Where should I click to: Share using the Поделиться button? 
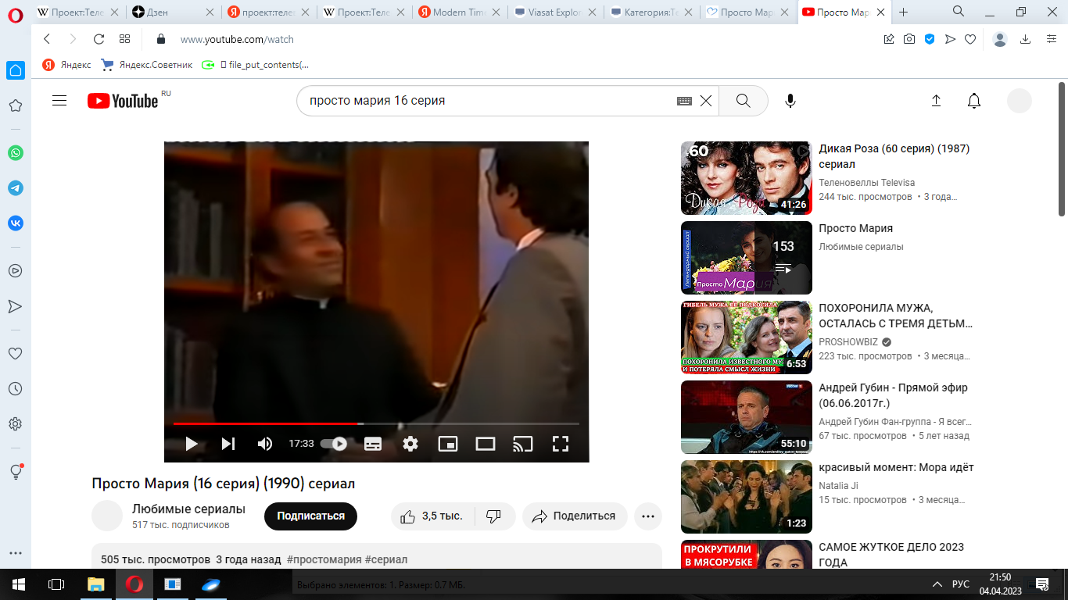point(575,516)
